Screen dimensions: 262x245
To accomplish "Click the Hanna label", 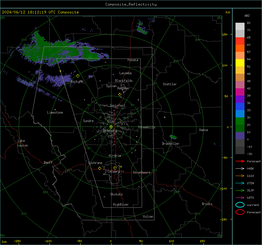I will coord(203,130).
